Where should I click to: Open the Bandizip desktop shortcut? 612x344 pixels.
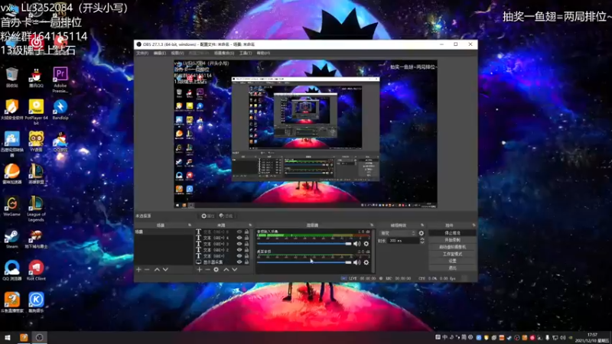click(60, 109)
